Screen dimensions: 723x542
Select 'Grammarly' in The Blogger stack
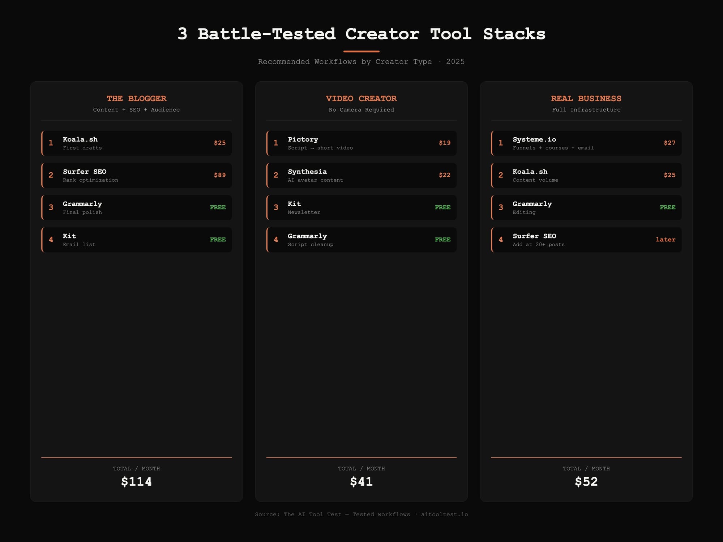coord(82,204)
